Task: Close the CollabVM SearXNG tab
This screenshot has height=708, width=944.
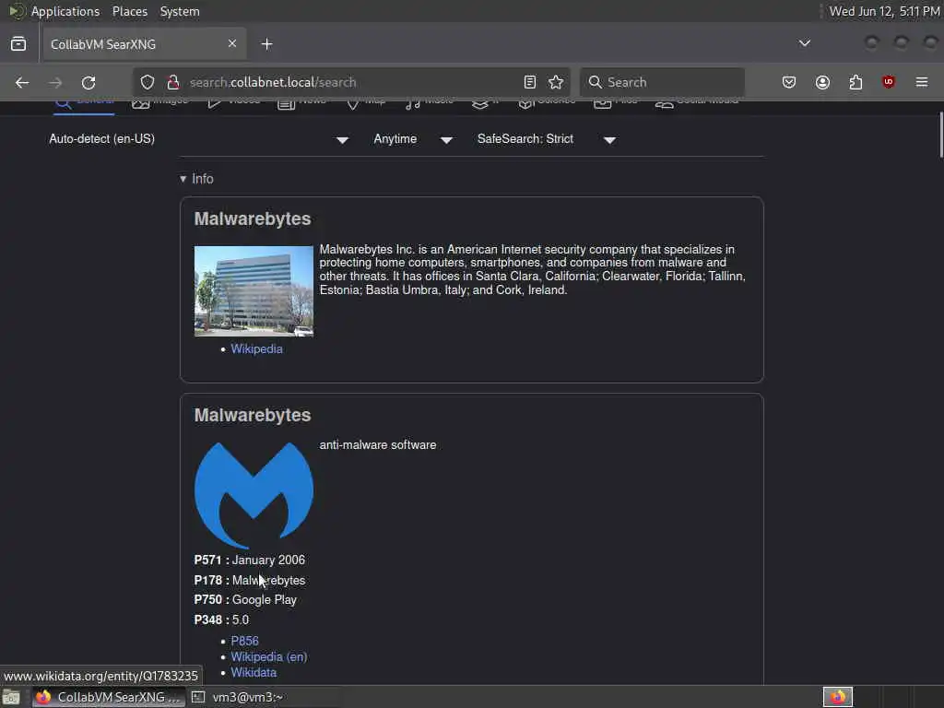Action: click(232, 43)
